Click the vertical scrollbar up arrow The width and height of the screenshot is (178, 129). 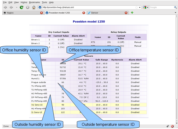tap(176, 16)
